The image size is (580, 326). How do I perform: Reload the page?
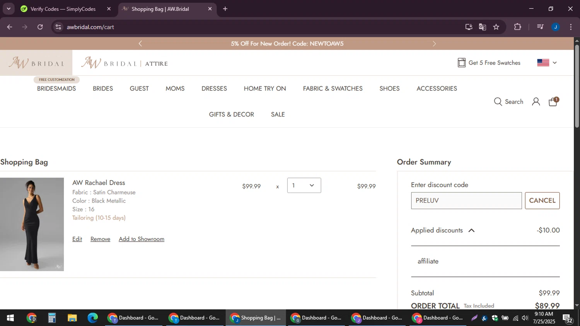40,27
